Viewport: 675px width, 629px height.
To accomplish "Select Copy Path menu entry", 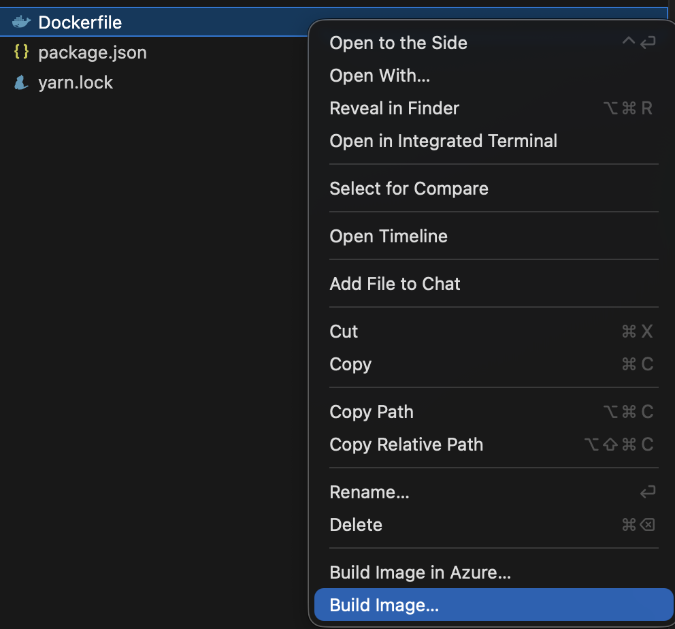I will tap(371, 412).
